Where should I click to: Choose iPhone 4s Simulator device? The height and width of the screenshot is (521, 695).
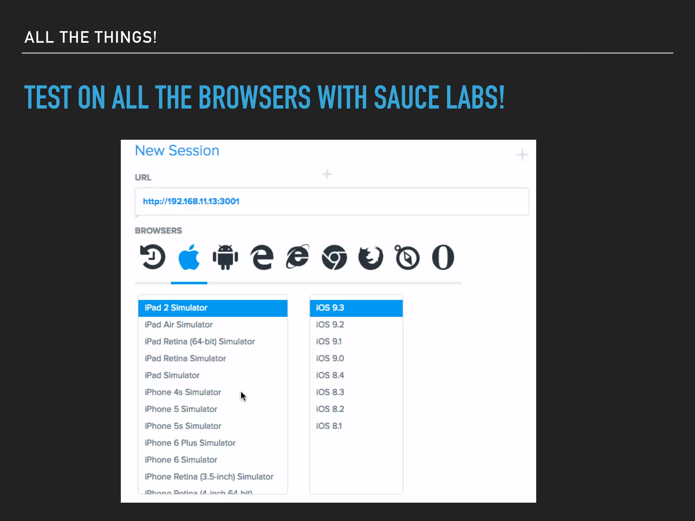tap(183, 392)
